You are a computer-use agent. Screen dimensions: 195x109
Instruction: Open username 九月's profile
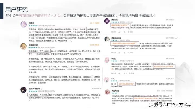pyautogui.click(x=113, y=79)
